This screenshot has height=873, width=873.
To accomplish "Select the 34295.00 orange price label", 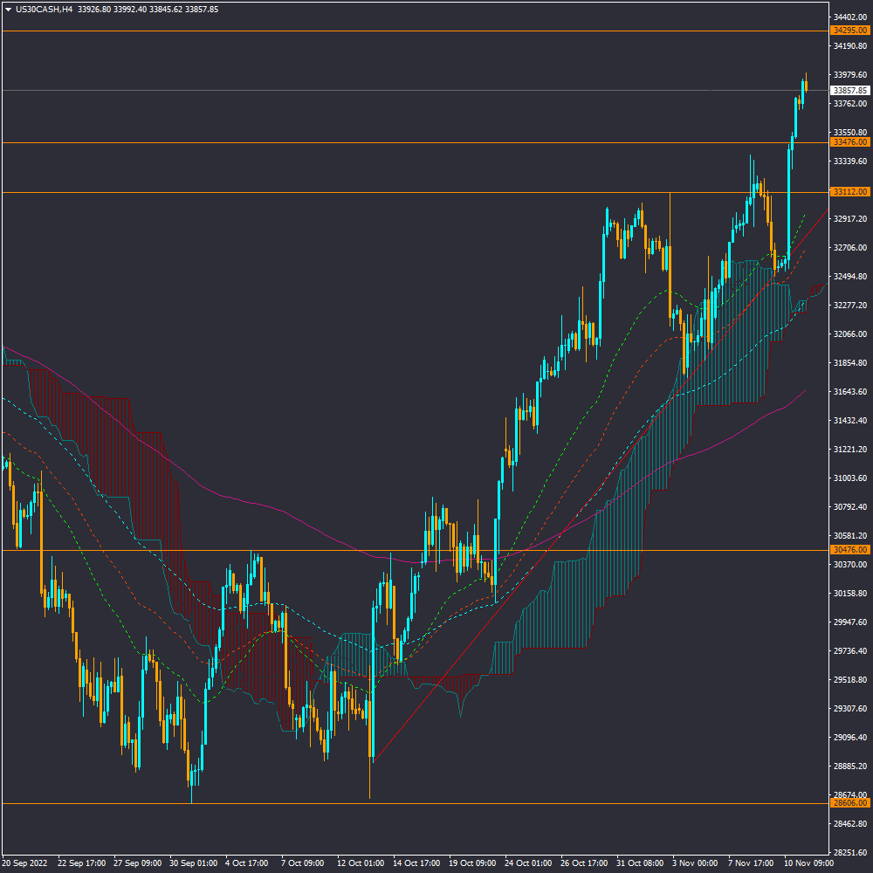I will tap(849, 31).
